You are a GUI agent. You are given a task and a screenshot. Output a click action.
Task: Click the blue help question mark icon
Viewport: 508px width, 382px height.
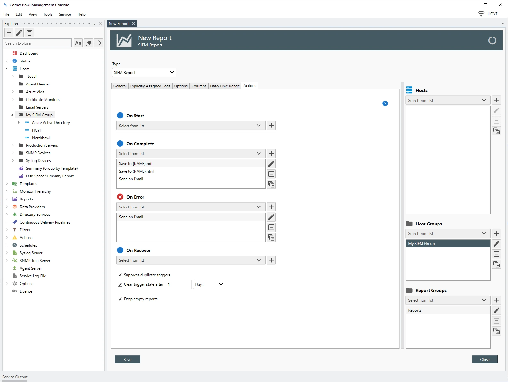(x=385, y=103)
